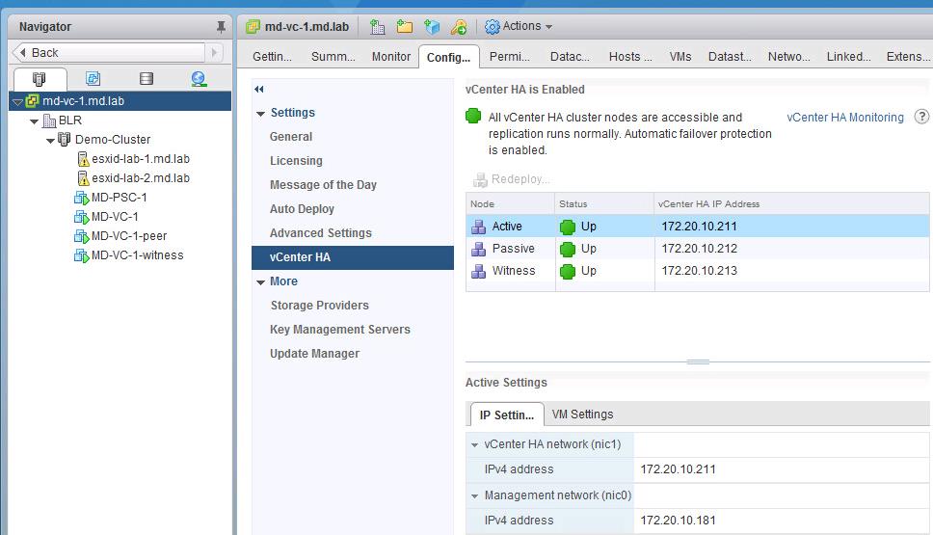Image resolution: width=933 pixels, height=535 pixels.
Task: Click the Passive node icon
Action: click(x=478, y=249)
